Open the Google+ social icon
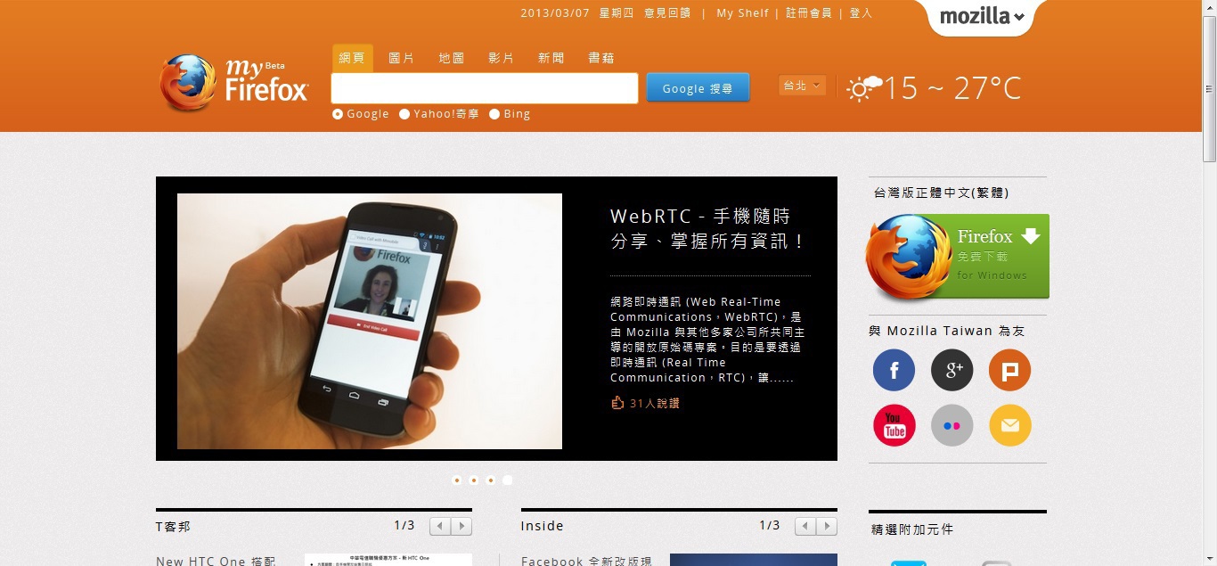The width and height of the screenshot is (1217, 566). click(952, 370)
